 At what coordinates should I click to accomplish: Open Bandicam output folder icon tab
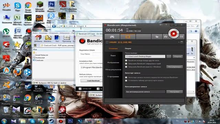[x=157, y=37]
